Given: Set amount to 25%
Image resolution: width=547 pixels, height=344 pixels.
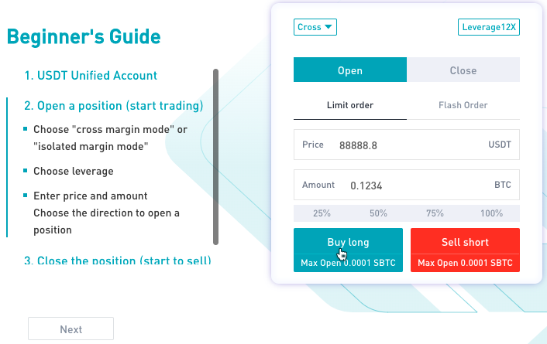Looking at the screenshot, I should point(322,213).
